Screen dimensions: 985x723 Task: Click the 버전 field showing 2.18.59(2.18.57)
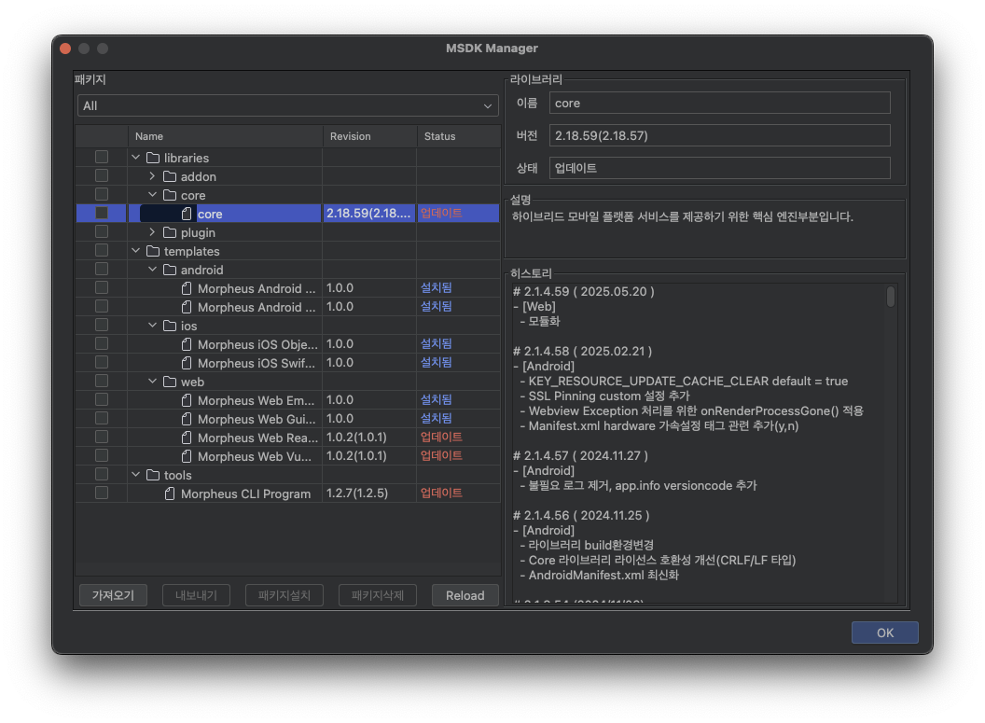click(719, 135)
